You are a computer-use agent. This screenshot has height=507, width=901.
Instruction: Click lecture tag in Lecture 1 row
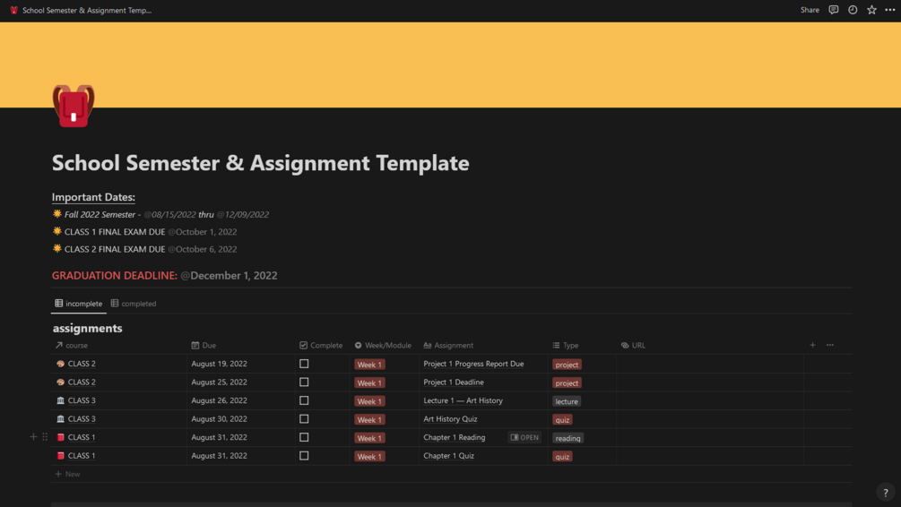click(x=567, y=400)
